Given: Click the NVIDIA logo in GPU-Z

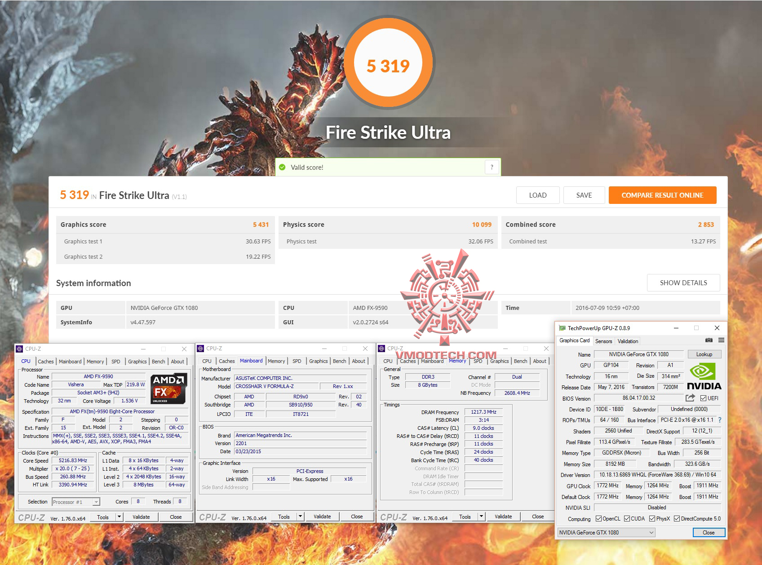Looking at the screenshot, I should pos(704,376).
